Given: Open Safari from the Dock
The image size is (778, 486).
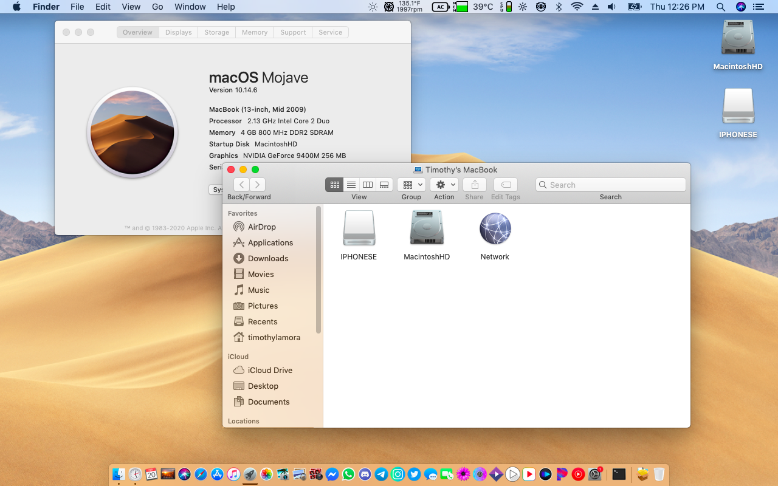Looking at the screenshot, I should (x=201, y=474).
